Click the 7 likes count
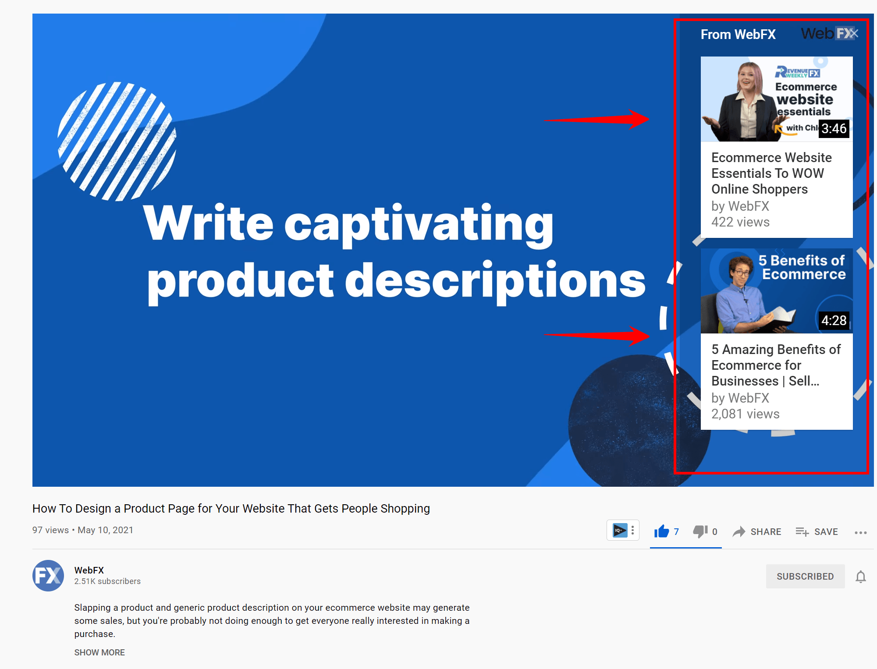This screenshot has height=669, width=877. (x=676, y=531)
